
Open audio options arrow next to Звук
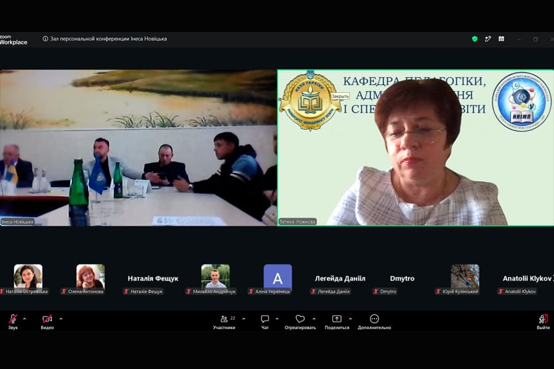25,319
